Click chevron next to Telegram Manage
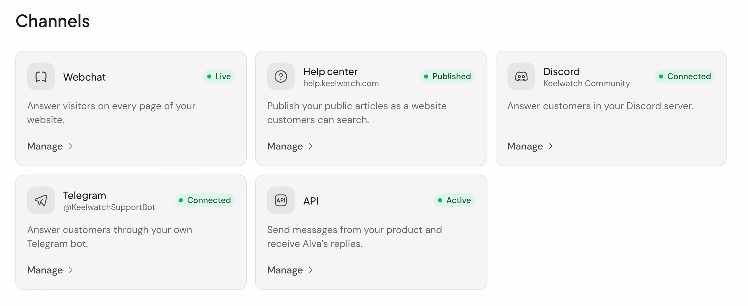The width and height of the screenshot is (748, 306). (x=71, y=270)
